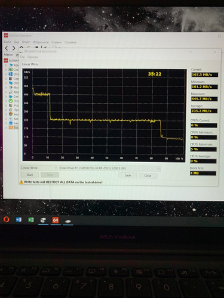The height and width of the screenshot is (298, 224).
Task: Click the Start button
Action: coord(30,175)
